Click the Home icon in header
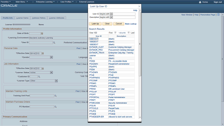 200,2
